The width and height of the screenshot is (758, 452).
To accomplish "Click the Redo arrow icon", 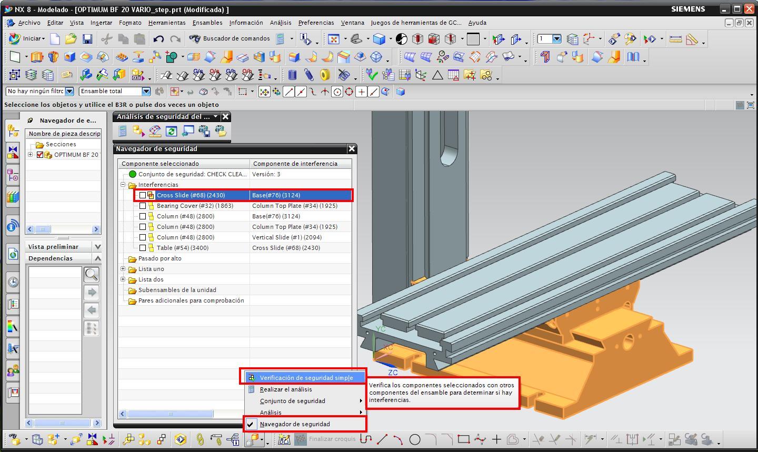I will click(175, 38).
